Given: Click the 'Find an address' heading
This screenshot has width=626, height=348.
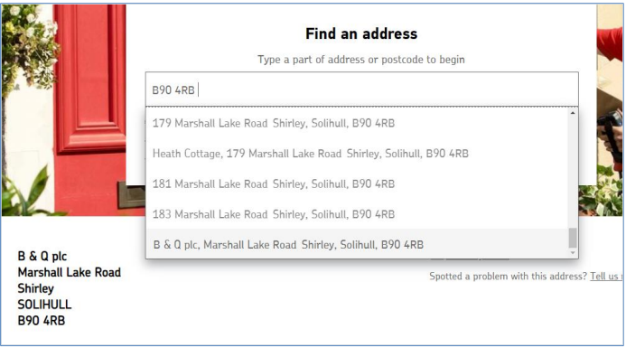Looking at the screenshot, I should (361, 34).
